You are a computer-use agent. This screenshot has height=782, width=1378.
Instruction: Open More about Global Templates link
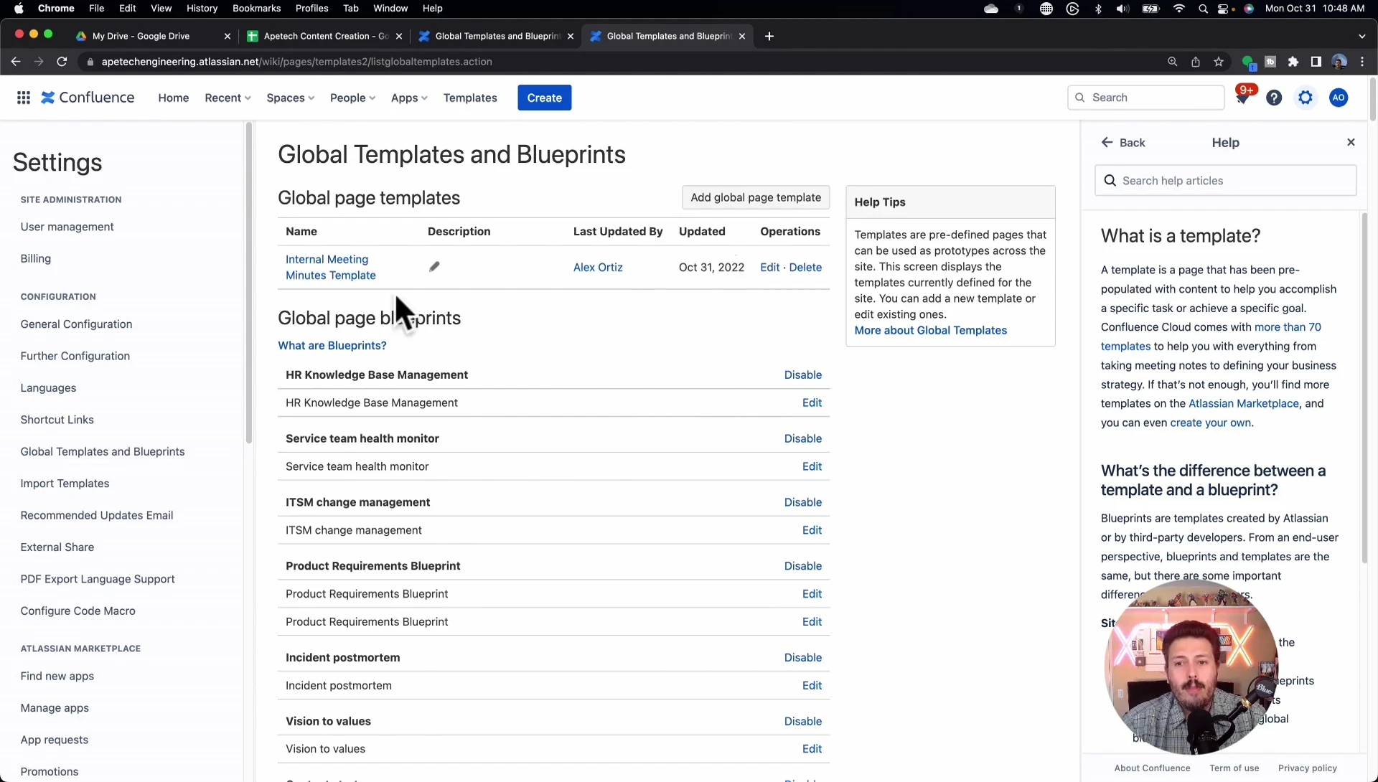pos(930,330)
